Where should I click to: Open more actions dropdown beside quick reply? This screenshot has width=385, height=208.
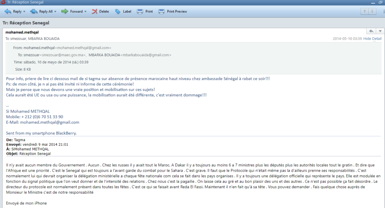point(380,31)
